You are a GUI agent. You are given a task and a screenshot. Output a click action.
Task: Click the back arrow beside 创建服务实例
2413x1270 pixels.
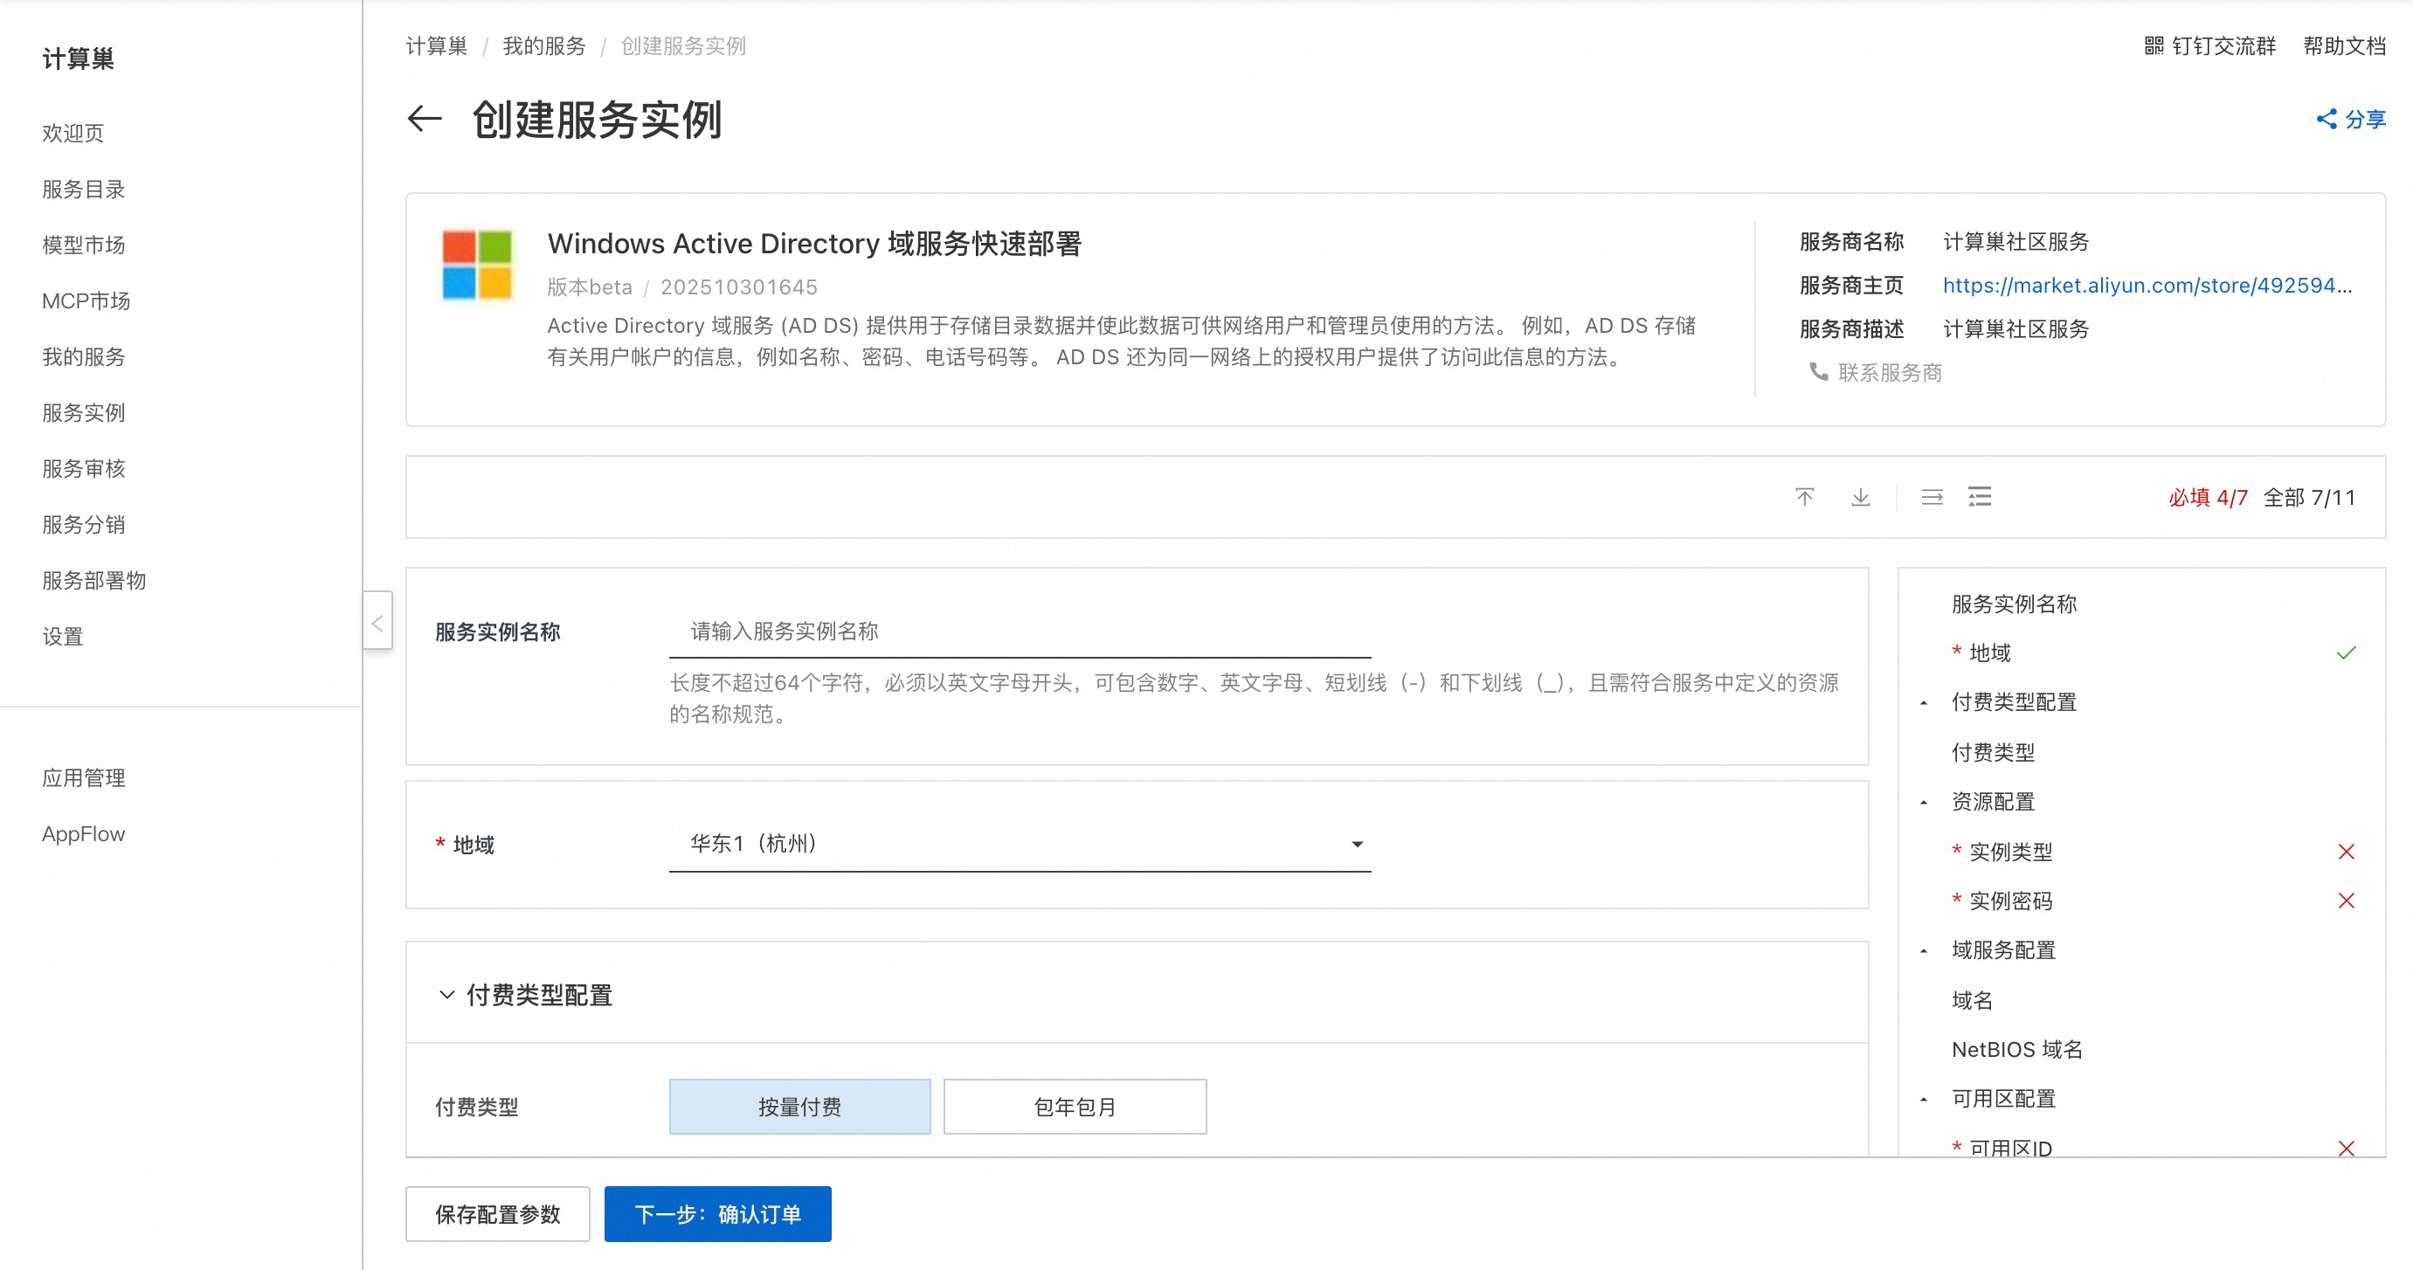pos(425,119)
